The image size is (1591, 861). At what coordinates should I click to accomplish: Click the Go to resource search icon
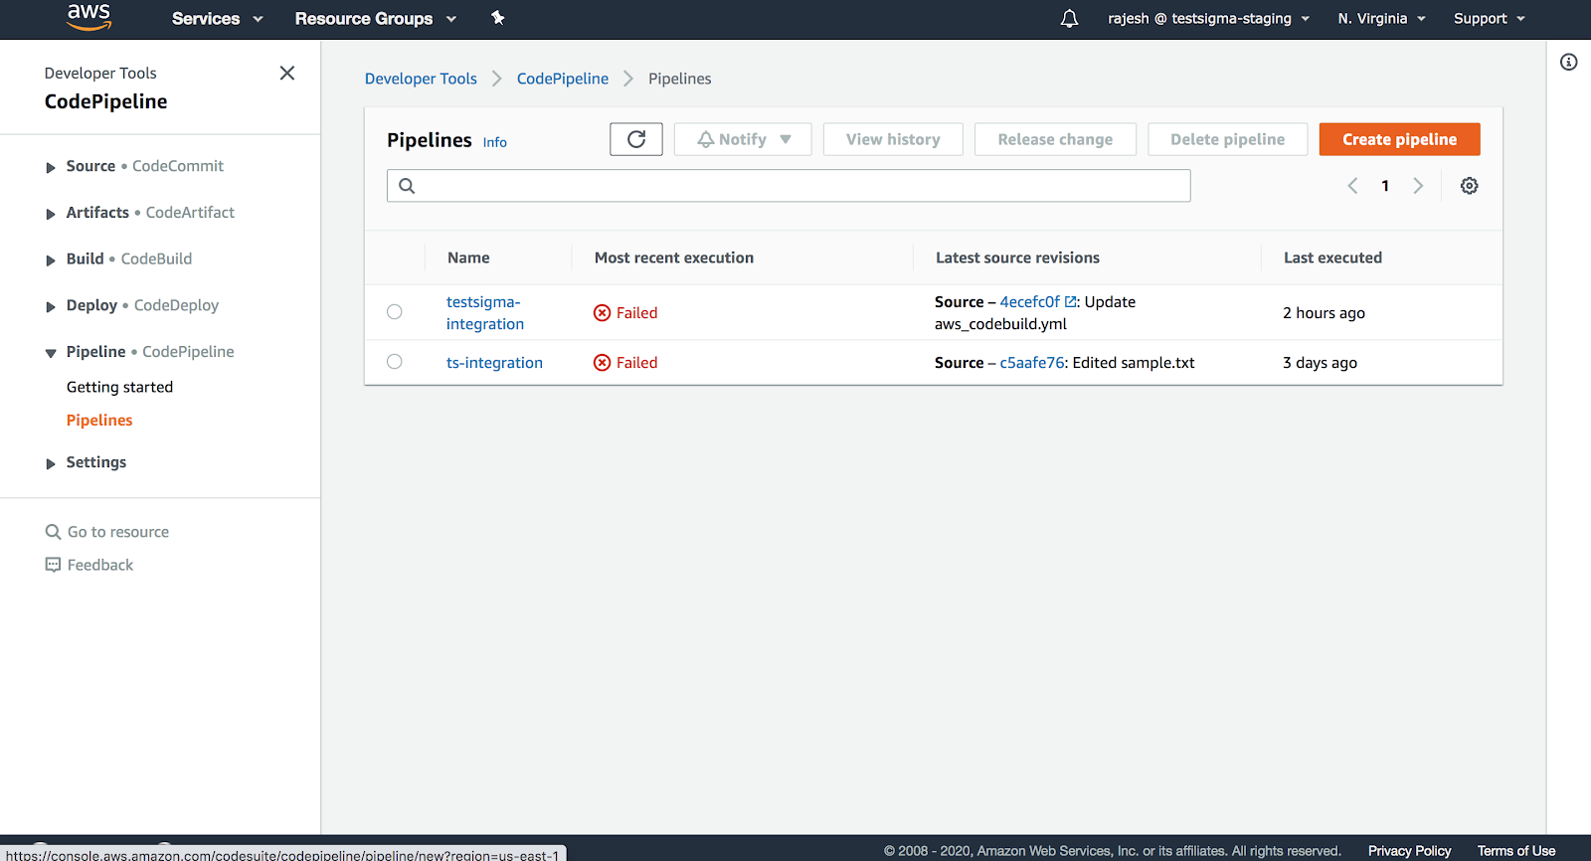click(53, 532)
